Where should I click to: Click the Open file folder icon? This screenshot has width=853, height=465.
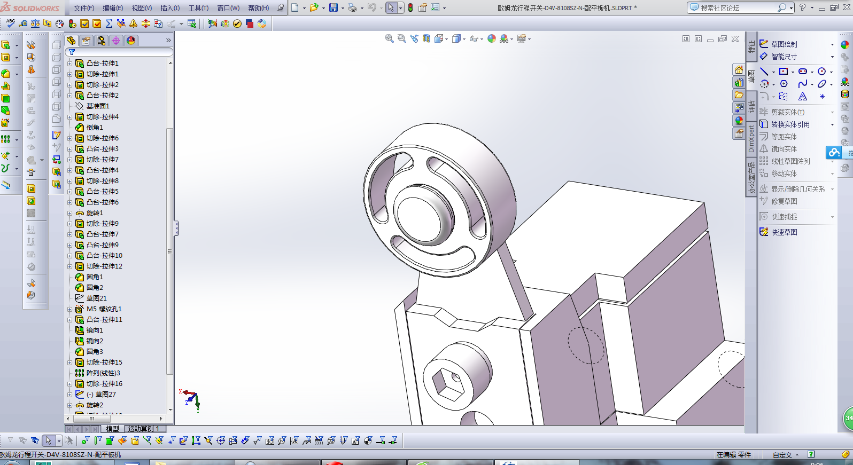pyautogui.click(x=314, y=7)
